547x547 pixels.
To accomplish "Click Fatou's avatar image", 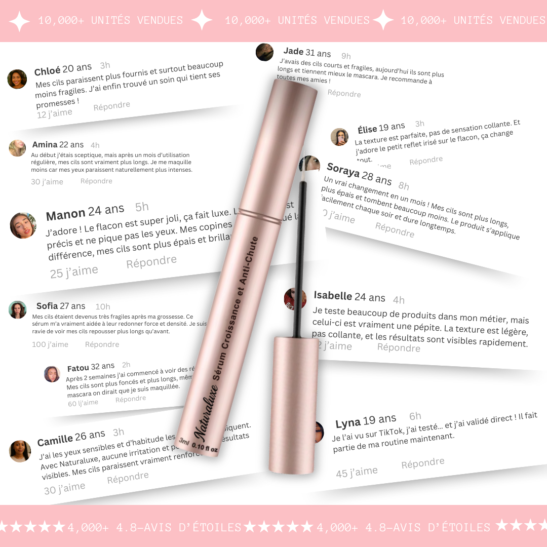I will pos(52,374).
